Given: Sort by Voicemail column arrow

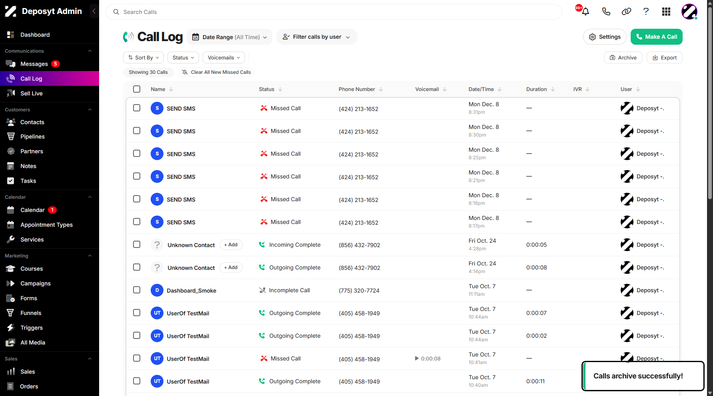Looking at the screenshot, I should [x=445, y=89].
